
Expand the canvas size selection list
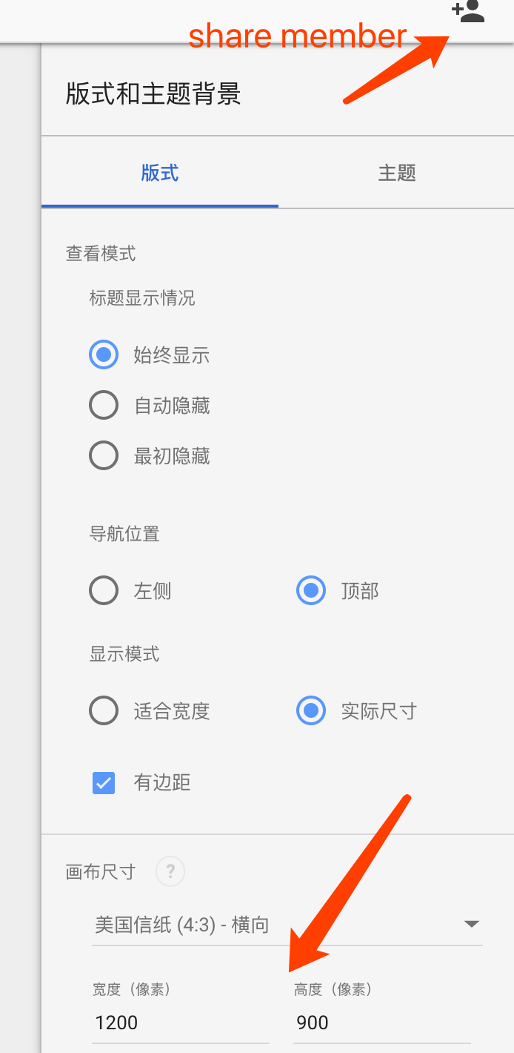[281, 924]
